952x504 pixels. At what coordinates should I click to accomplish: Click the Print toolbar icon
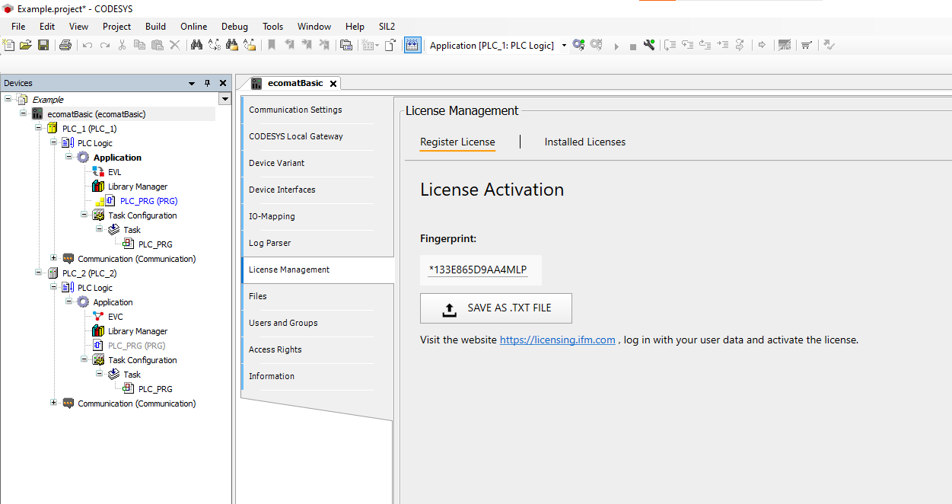click(x=65, y=46)
